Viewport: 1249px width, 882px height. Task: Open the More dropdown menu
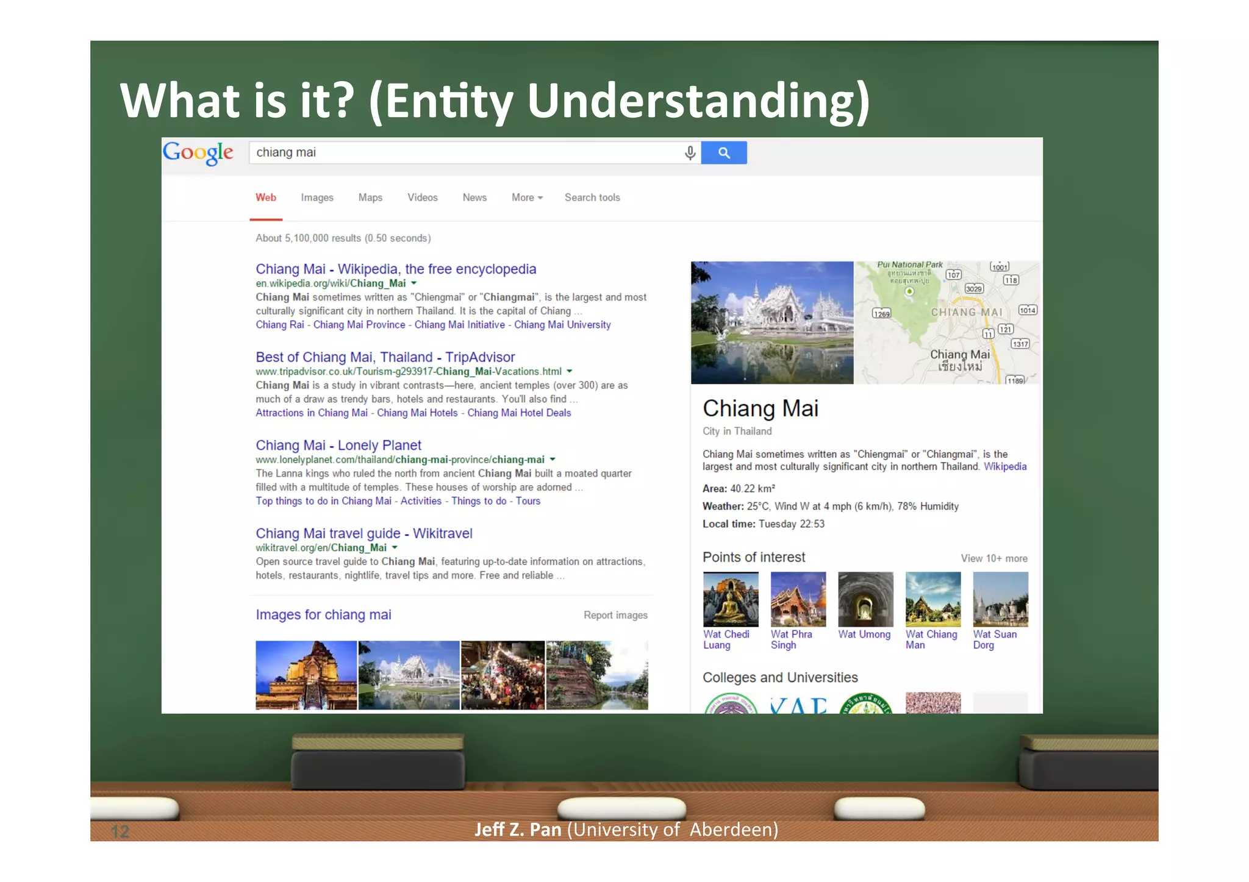click(x=527, y=197)
